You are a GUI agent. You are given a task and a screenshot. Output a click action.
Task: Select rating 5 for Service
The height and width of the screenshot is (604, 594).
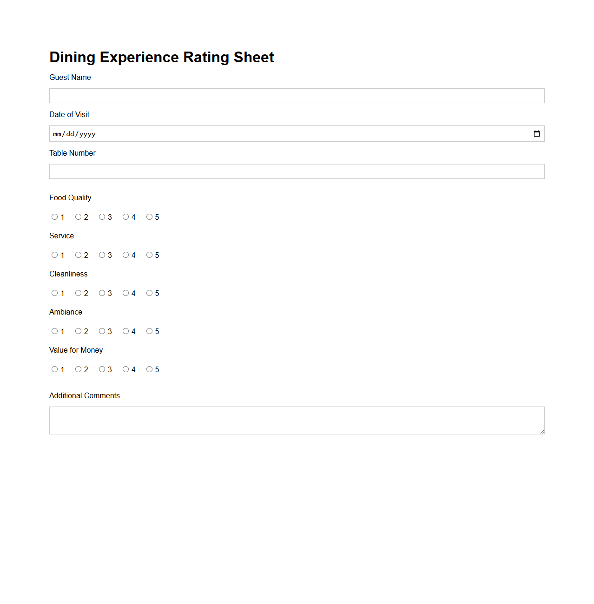149,255
